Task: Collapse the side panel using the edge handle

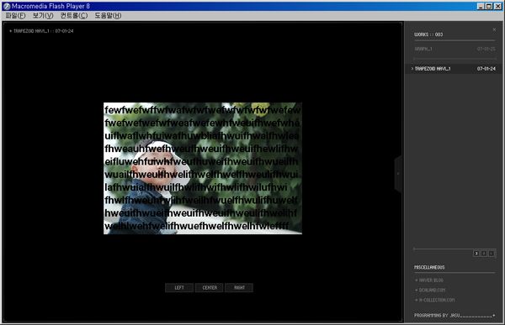Action: [399, 174]
